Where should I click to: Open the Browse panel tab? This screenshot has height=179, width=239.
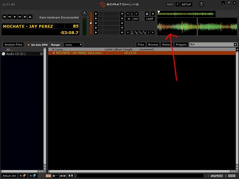[153, 45]
